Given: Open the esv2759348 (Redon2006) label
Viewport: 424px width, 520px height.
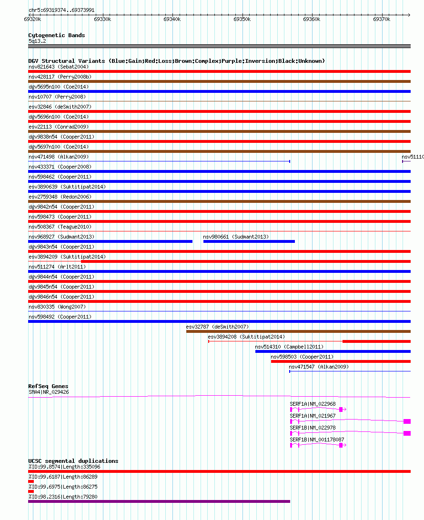Looking at the screenshot, I should [60, 196].
